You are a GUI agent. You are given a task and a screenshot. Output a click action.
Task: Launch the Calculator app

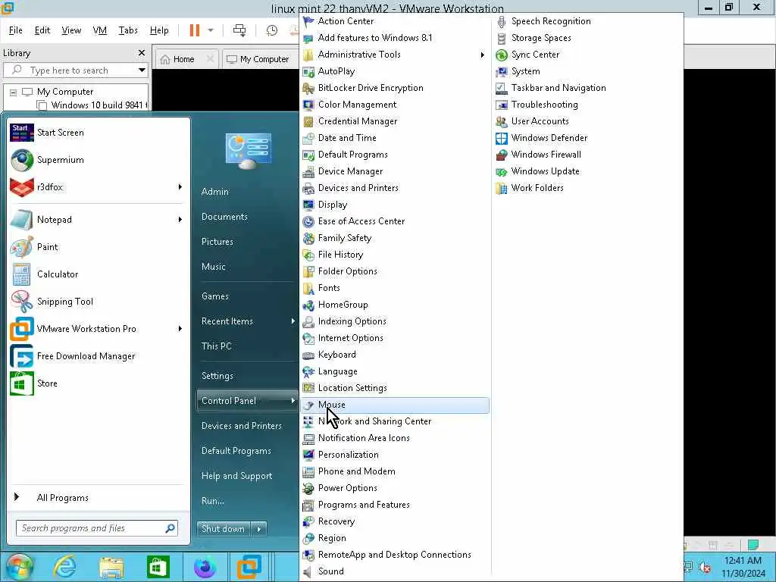click(x=58, y=274)
